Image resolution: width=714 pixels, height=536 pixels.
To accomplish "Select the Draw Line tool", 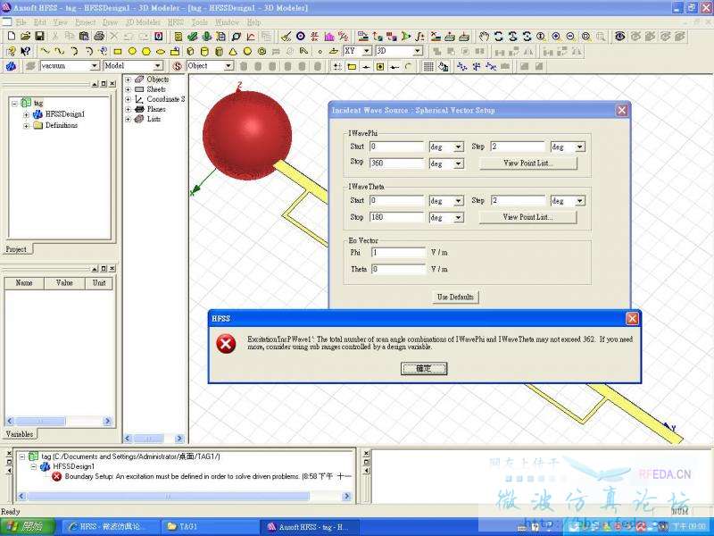I will 45,52.
